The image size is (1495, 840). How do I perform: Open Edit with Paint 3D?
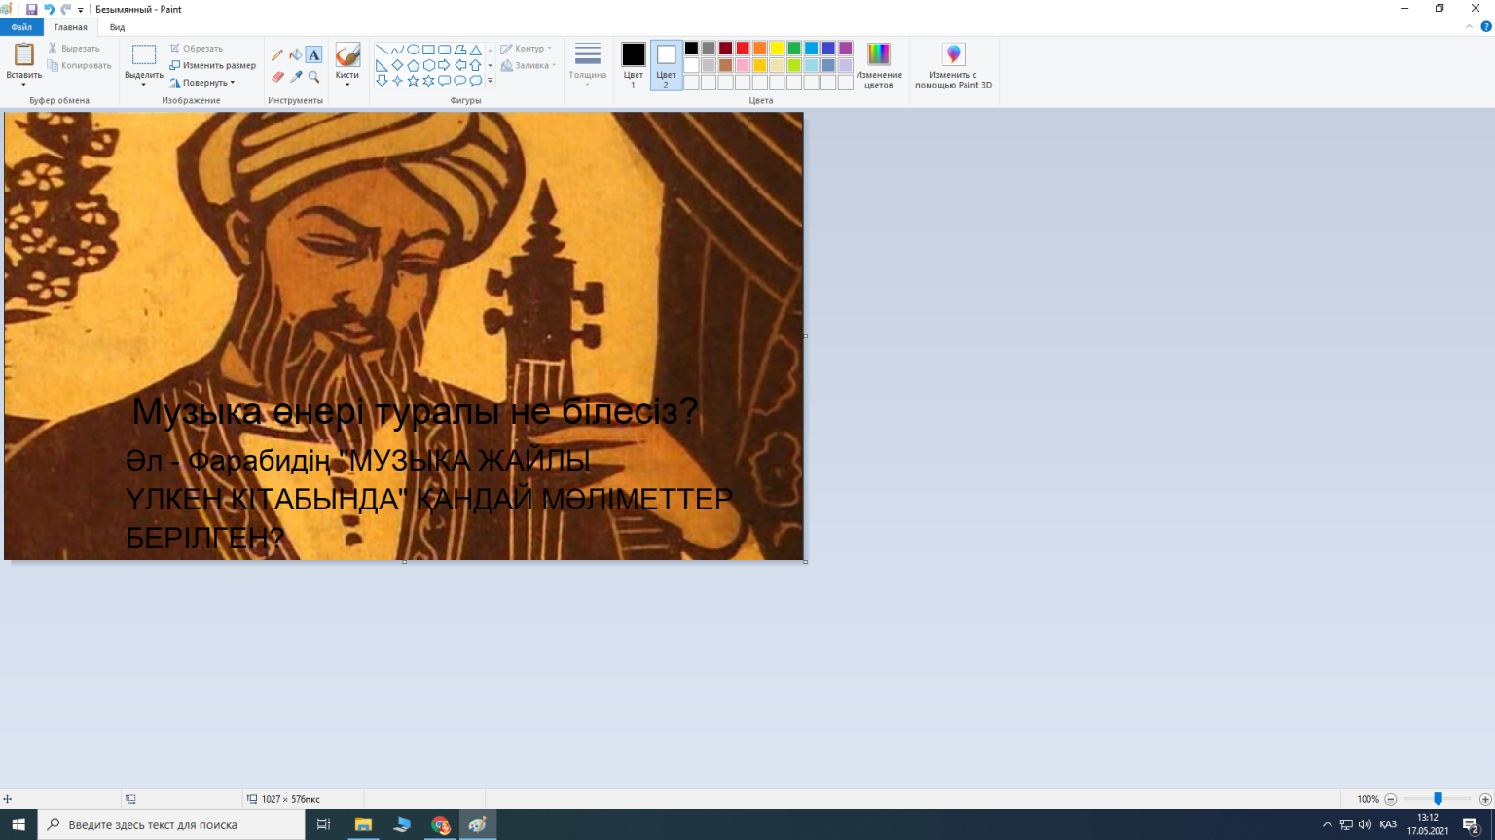(953, 66)
